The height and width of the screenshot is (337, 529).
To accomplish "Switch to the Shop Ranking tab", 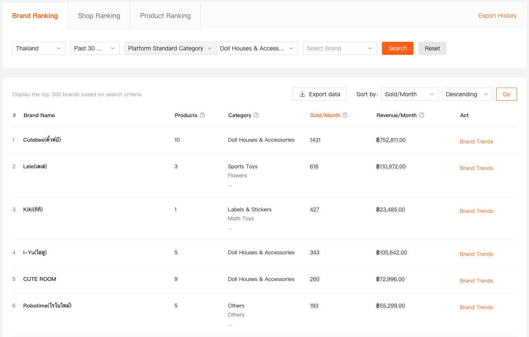I will [x=99, y=16].
